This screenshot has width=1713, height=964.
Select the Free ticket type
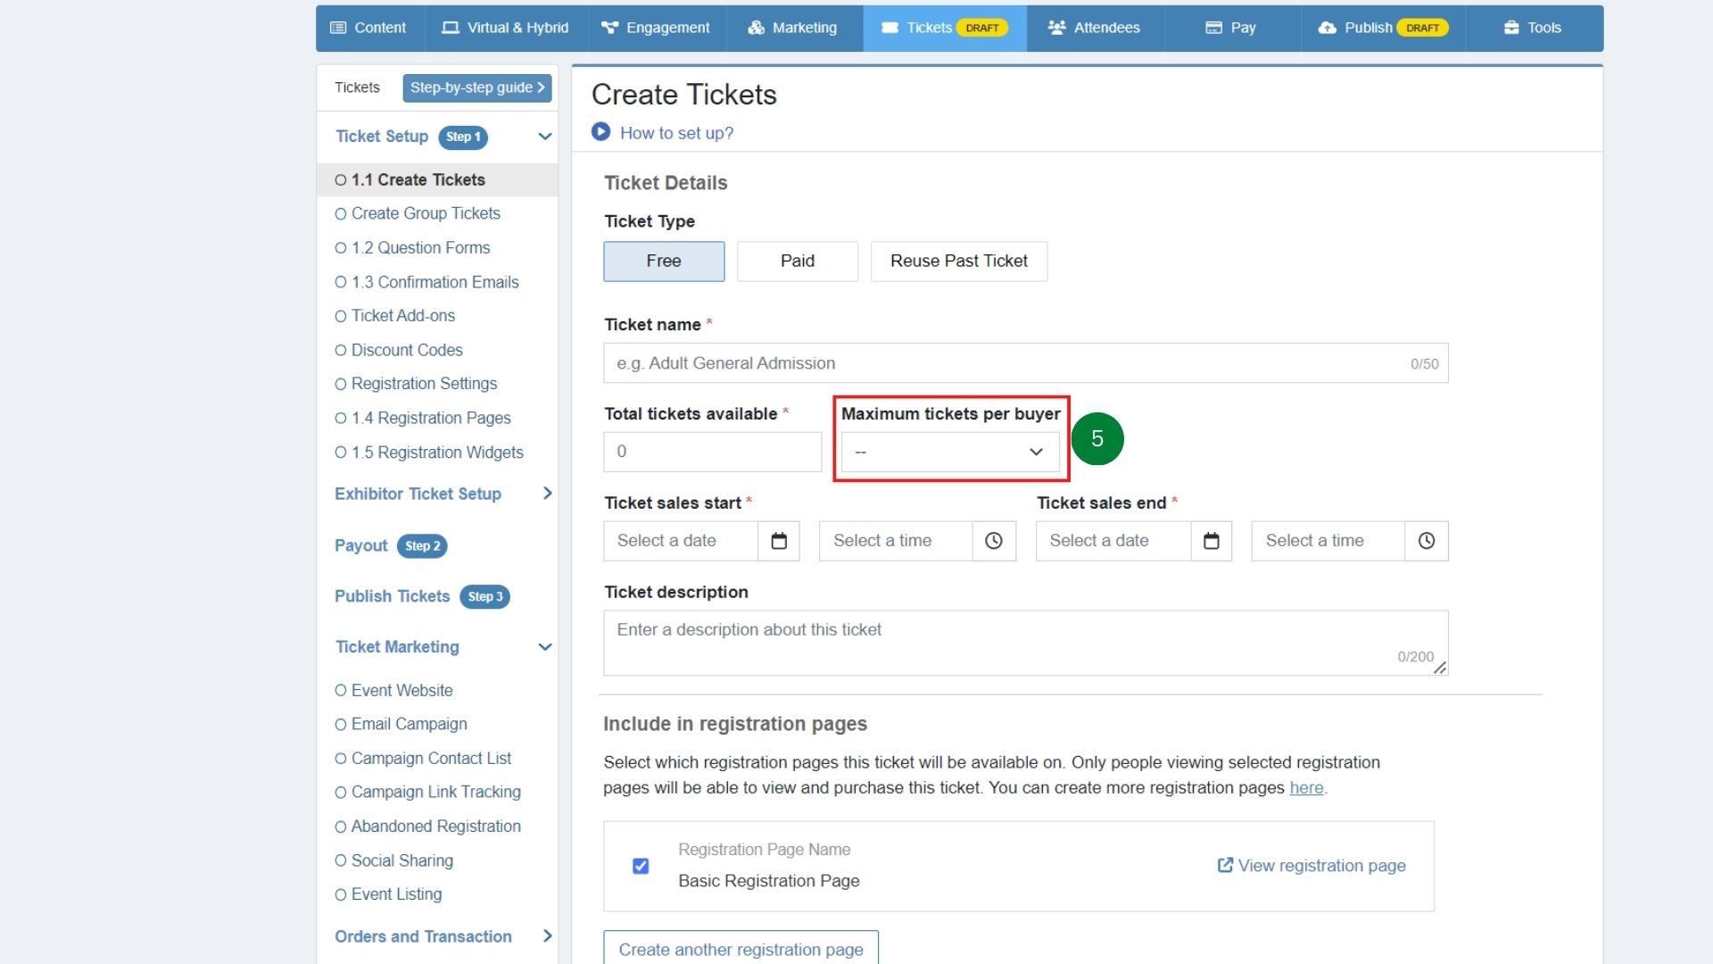(664, 262)
